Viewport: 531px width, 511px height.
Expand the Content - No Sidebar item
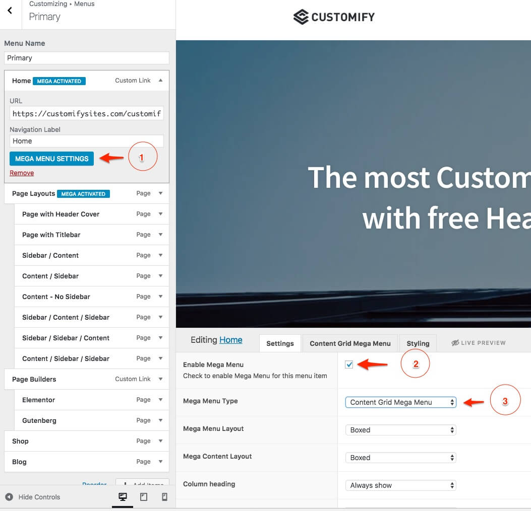[160, 297]
